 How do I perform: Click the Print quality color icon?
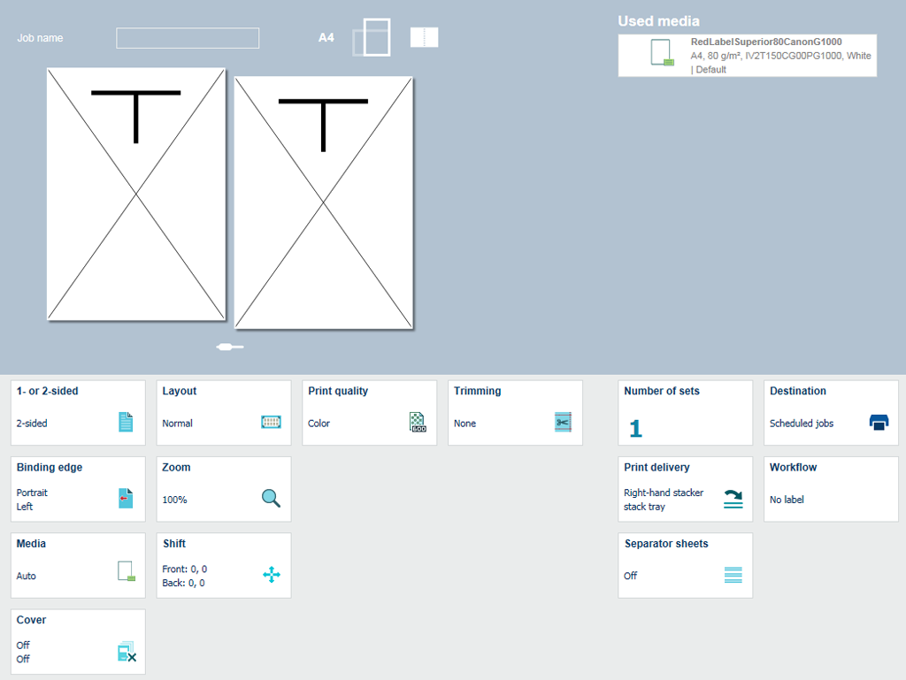point(418,423)
